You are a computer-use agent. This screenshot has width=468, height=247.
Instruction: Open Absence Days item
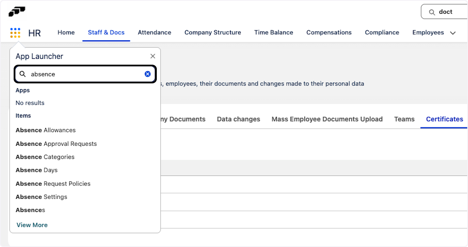37,170
